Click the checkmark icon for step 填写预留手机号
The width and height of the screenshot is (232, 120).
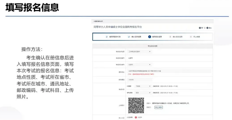coord(107,37)
